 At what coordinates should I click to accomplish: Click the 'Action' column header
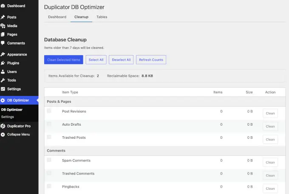coord(270,92)
